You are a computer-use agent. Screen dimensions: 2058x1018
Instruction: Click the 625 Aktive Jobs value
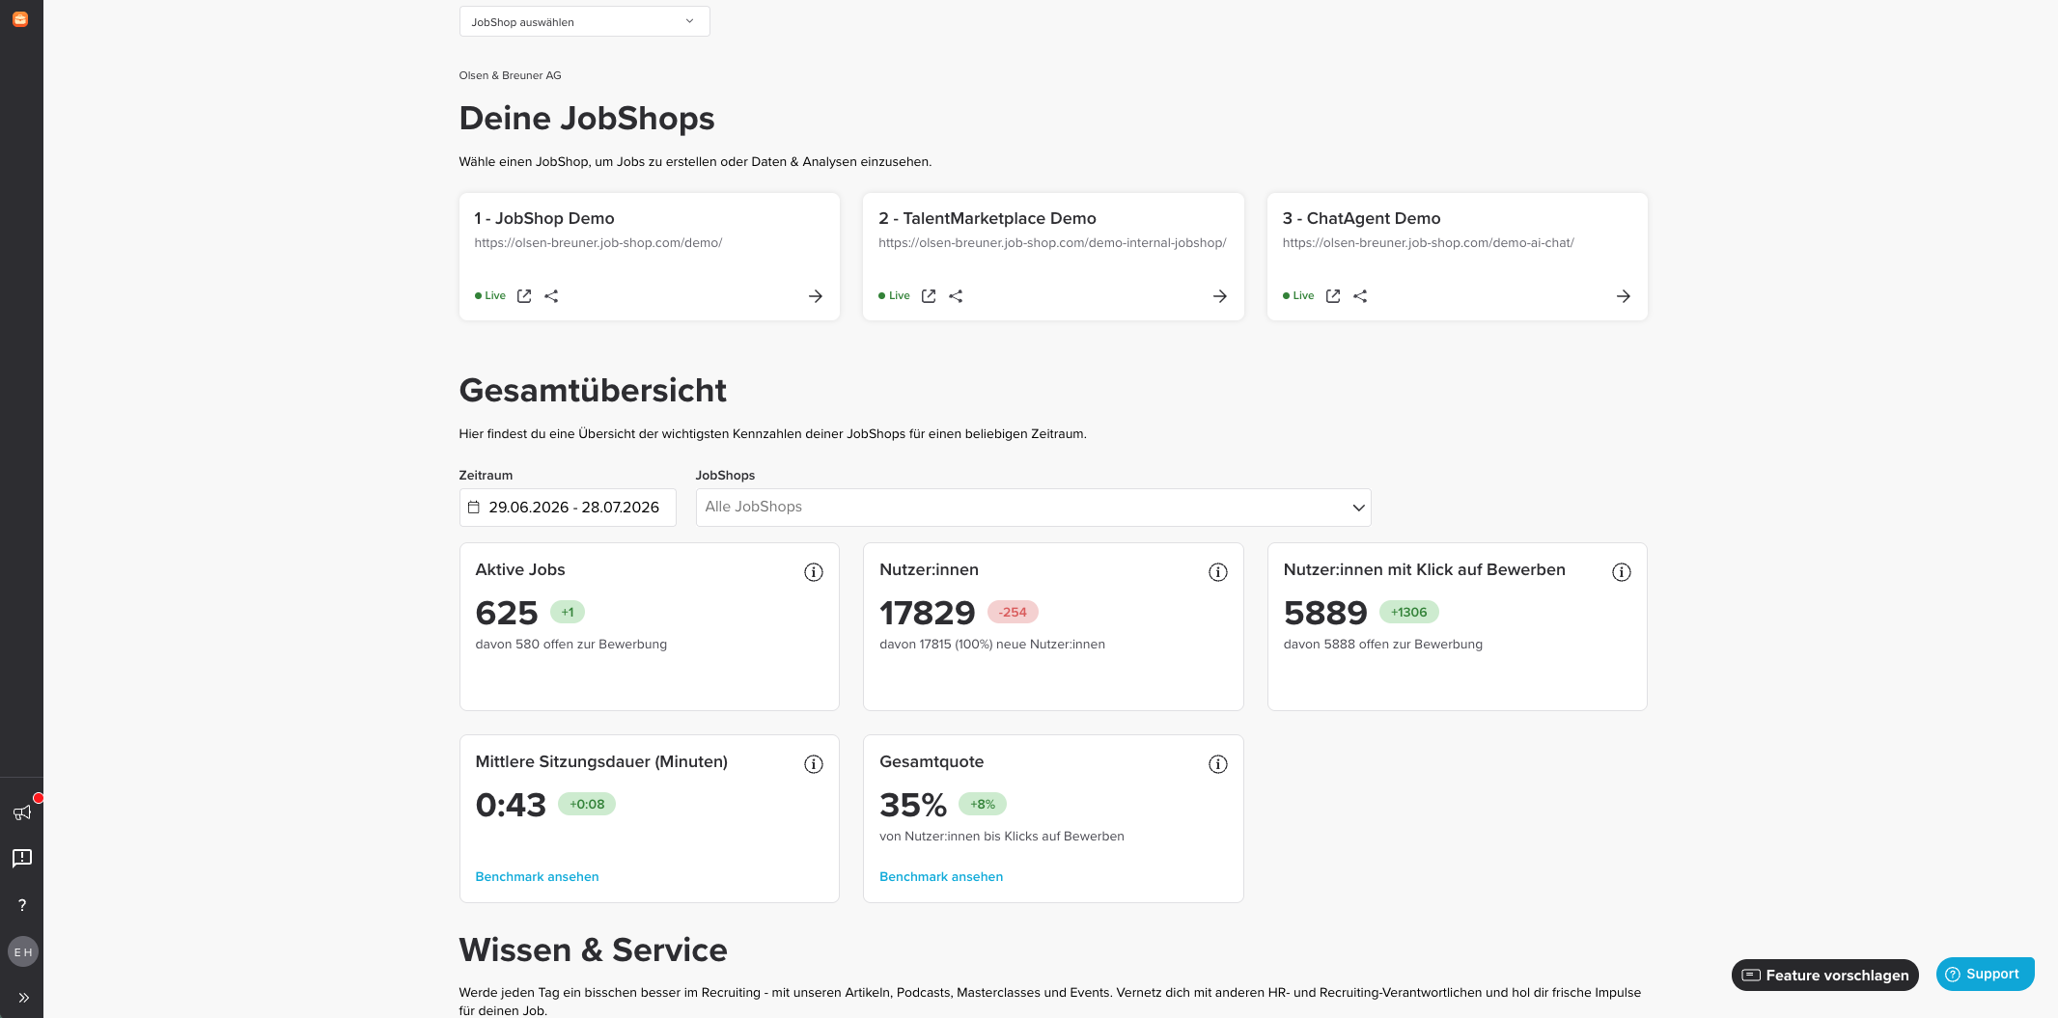point(507,613)
